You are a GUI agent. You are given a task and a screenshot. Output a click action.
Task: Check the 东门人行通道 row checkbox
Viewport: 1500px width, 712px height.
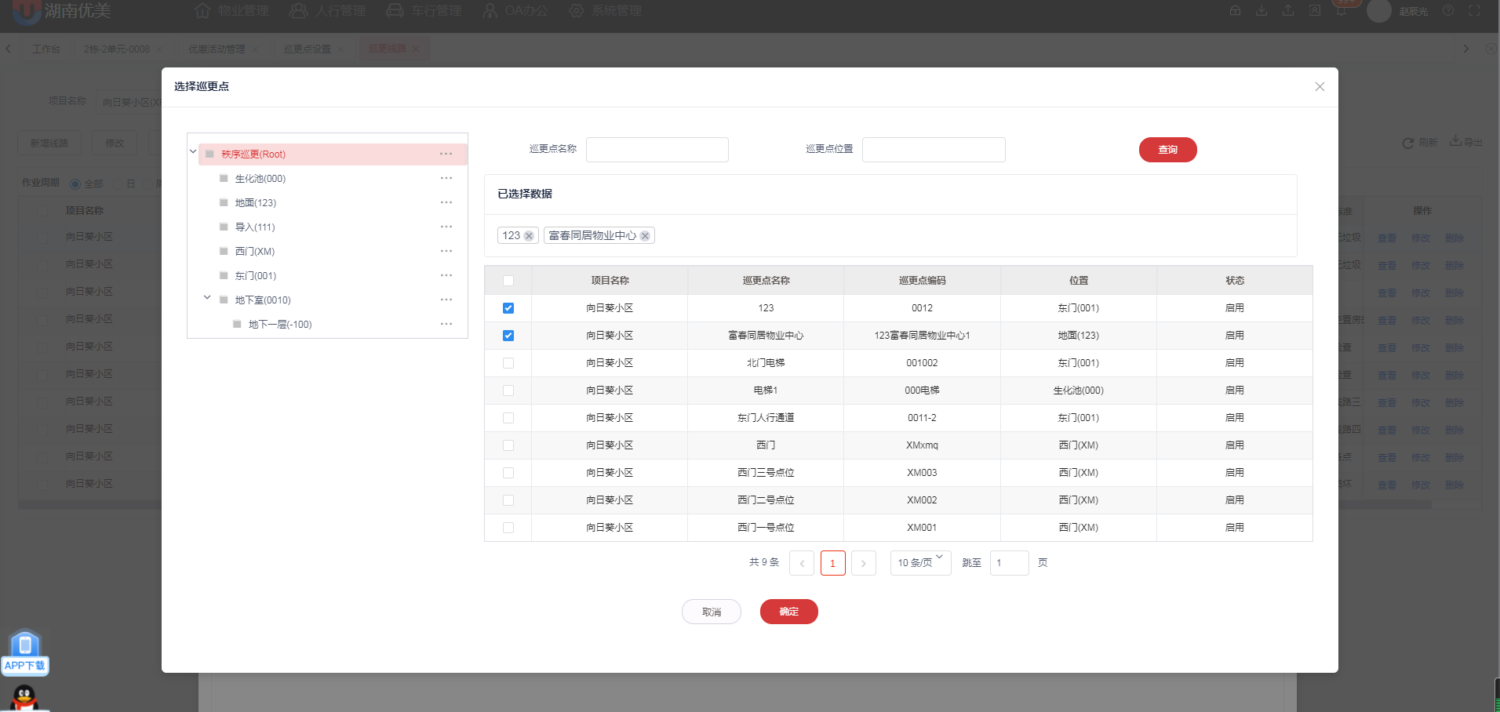point(508,418)
